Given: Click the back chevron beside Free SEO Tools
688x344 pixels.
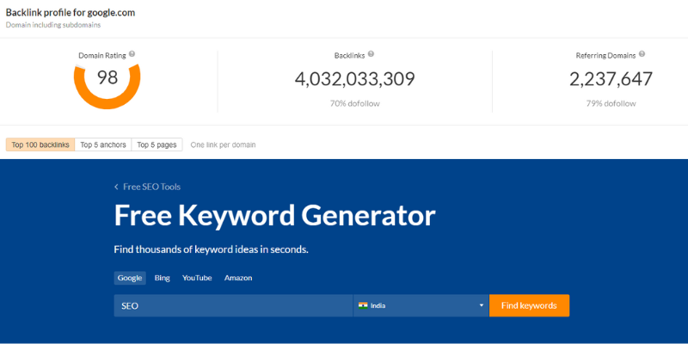Looking at the screenshot, I should point(116,187).
